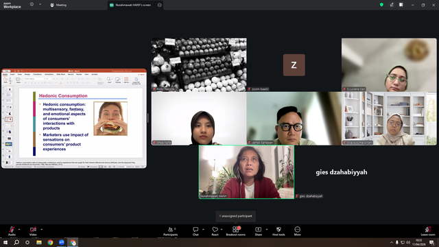Start the camera using the Video button
The image size is (439, 247).
(33, 231)
